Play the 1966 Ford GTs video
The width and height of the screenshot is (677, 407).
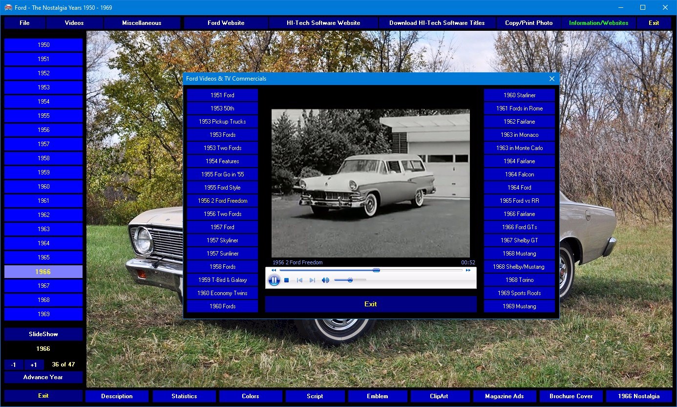519,227
